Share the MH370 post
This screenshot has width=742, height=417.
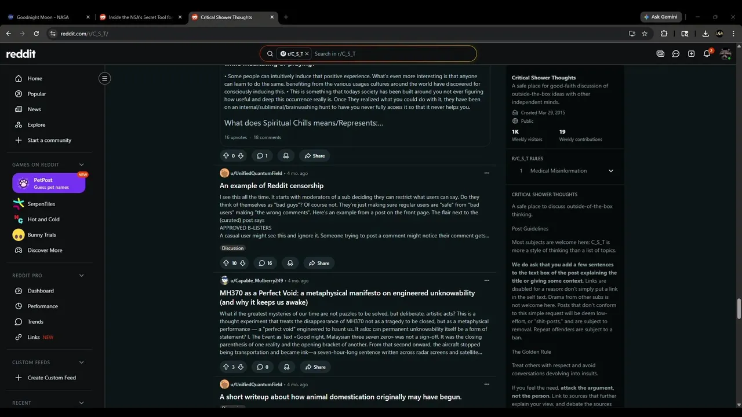[x=315, y=367]
